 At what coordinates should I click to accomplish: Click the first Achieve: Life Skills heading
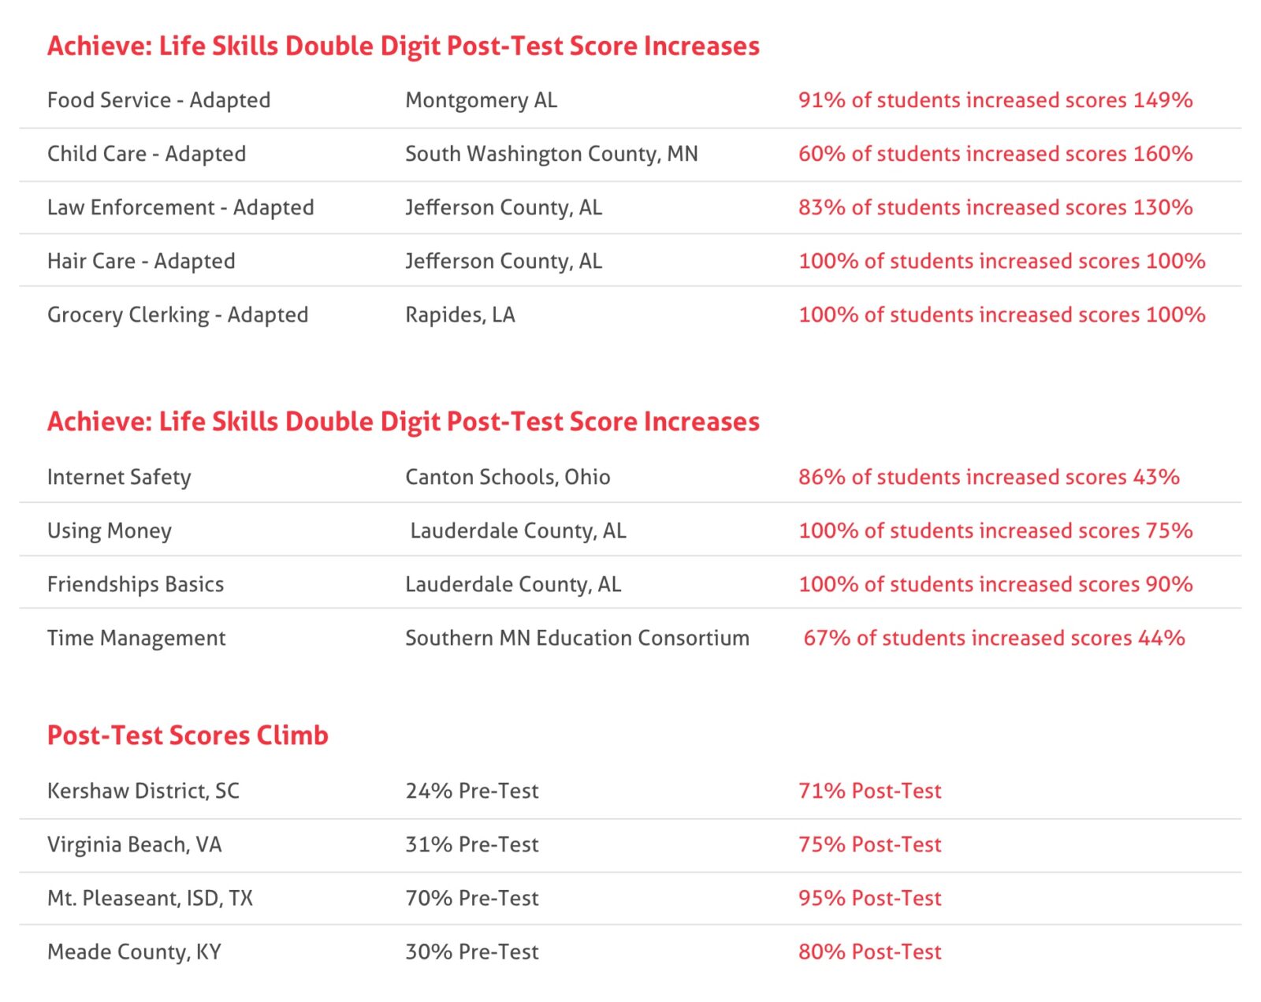[404, 47]
